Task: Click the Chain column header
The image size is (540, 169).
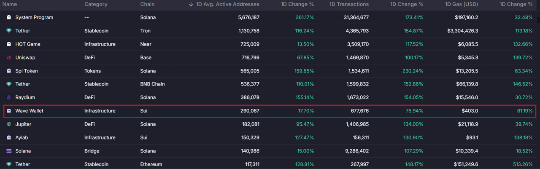Action: (147, 4)
